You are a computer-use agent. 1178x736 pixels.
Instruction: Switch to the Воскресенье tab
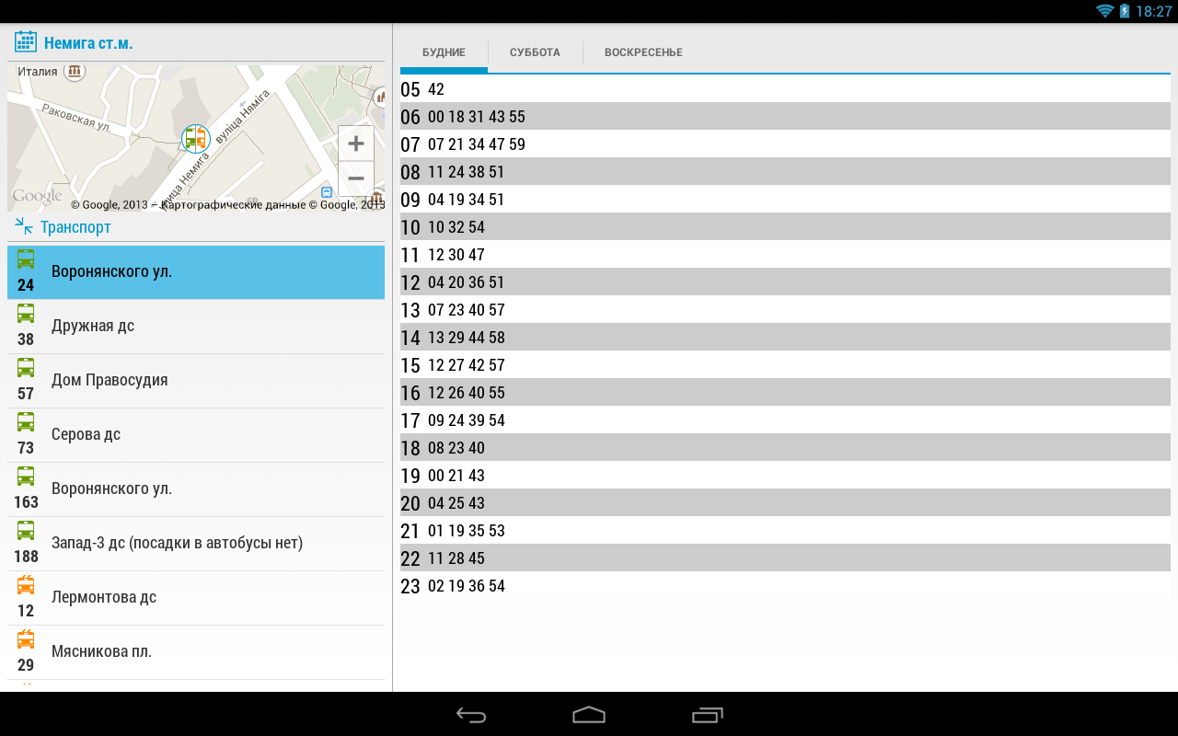[x=643, y=52]
